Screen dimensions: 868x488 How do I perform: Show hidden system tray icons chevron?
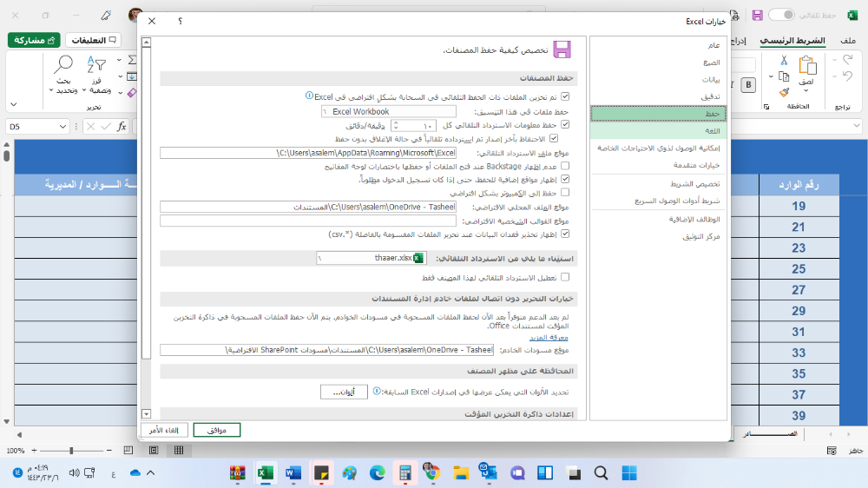[x=150, y=473]
